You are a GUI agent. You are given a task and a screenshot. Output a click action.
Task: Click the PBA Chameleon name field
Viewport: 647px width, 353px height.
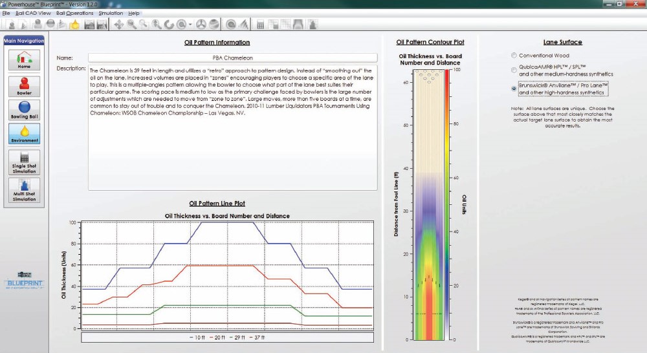click(232, 58)
